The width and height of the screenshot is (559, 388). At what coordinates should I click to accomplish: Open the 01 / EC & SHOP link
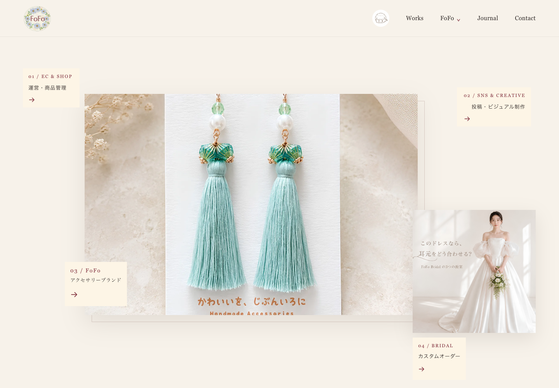(50, 76)
